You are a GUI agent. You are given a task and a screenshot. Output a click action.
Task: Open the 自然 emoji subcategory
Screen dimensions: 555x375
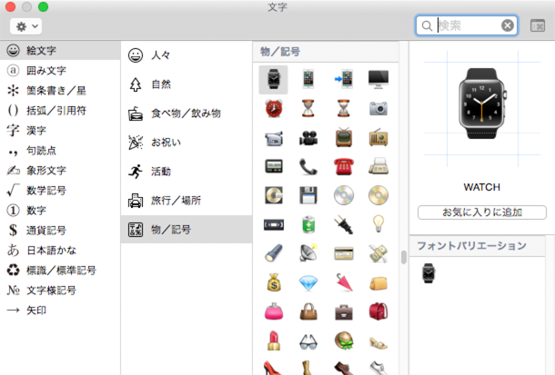[187, 84]
